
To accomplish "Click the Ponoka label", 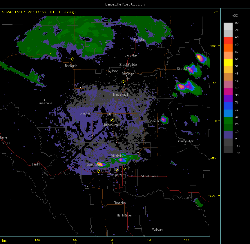I will point(139,39).
